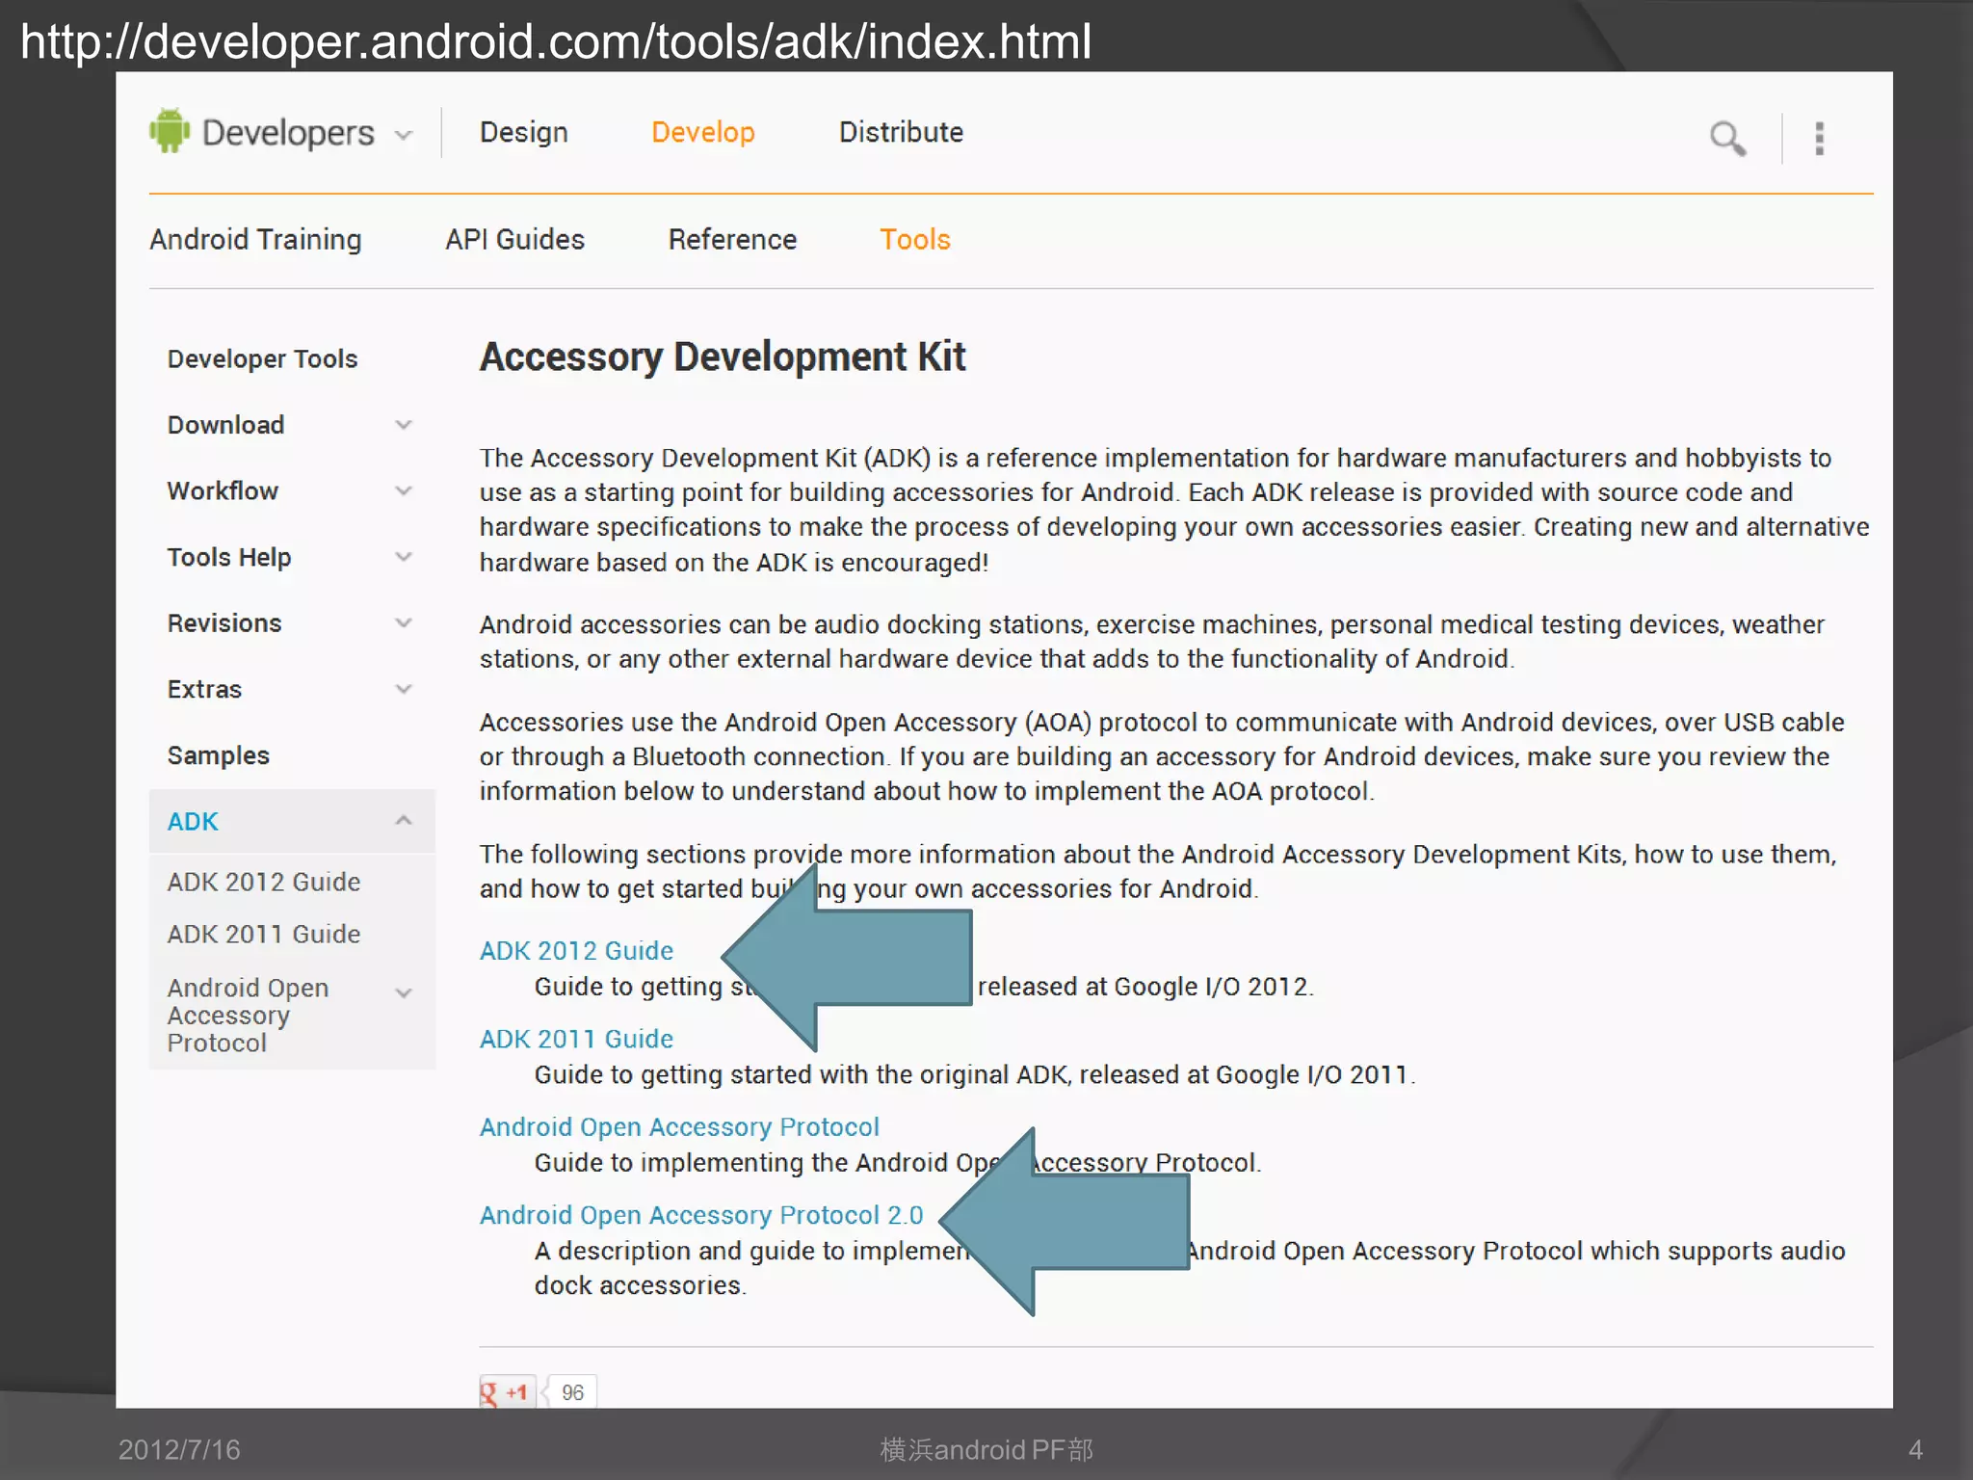
Task: Go to API Guides section
Action: coord(514,239)
